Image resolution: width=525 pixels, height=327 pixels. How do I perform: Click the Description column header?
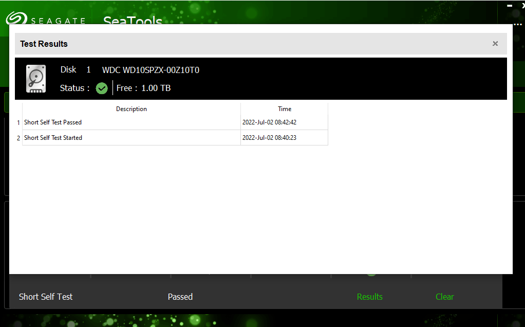click(132, 109)
